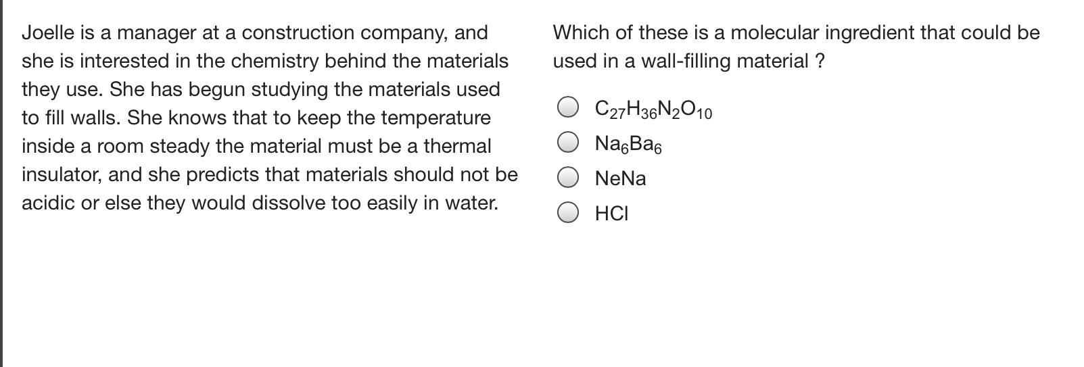Mark the HCl radio button
The image size is (1084, 367).
568,213
